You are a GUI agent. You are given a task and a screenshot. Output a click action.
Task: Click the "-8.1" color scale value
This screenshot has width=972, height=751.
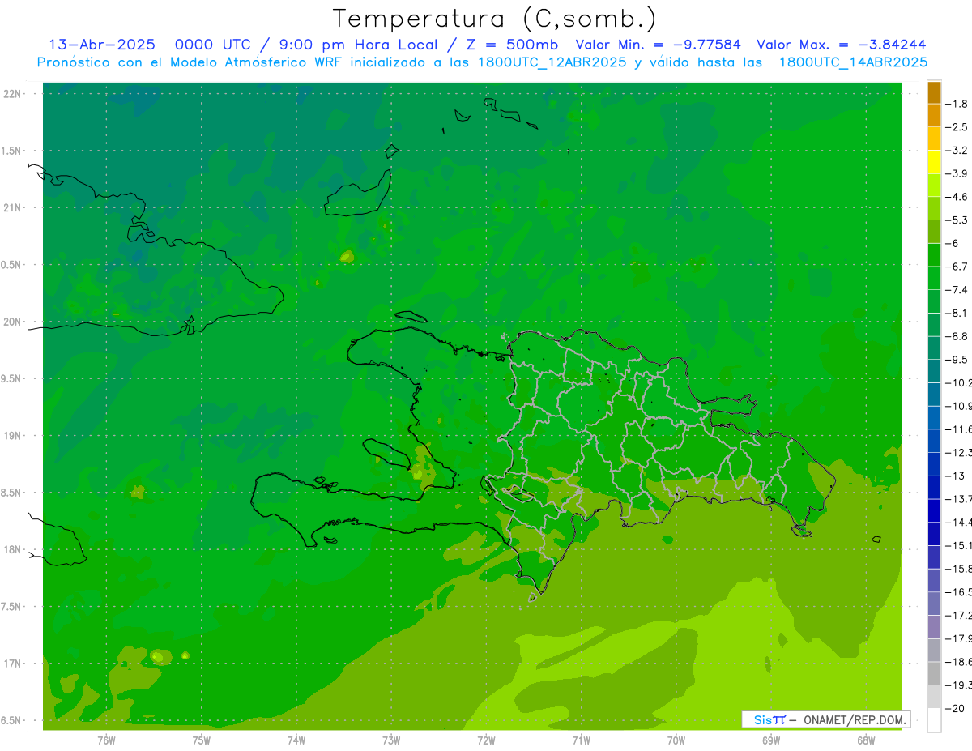[x=956, y=314]
